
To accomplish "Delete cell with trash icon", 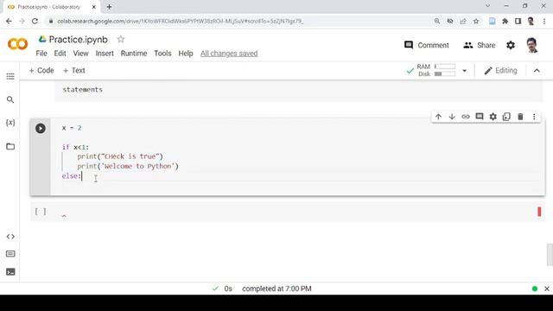I will (x=520, y=117).
